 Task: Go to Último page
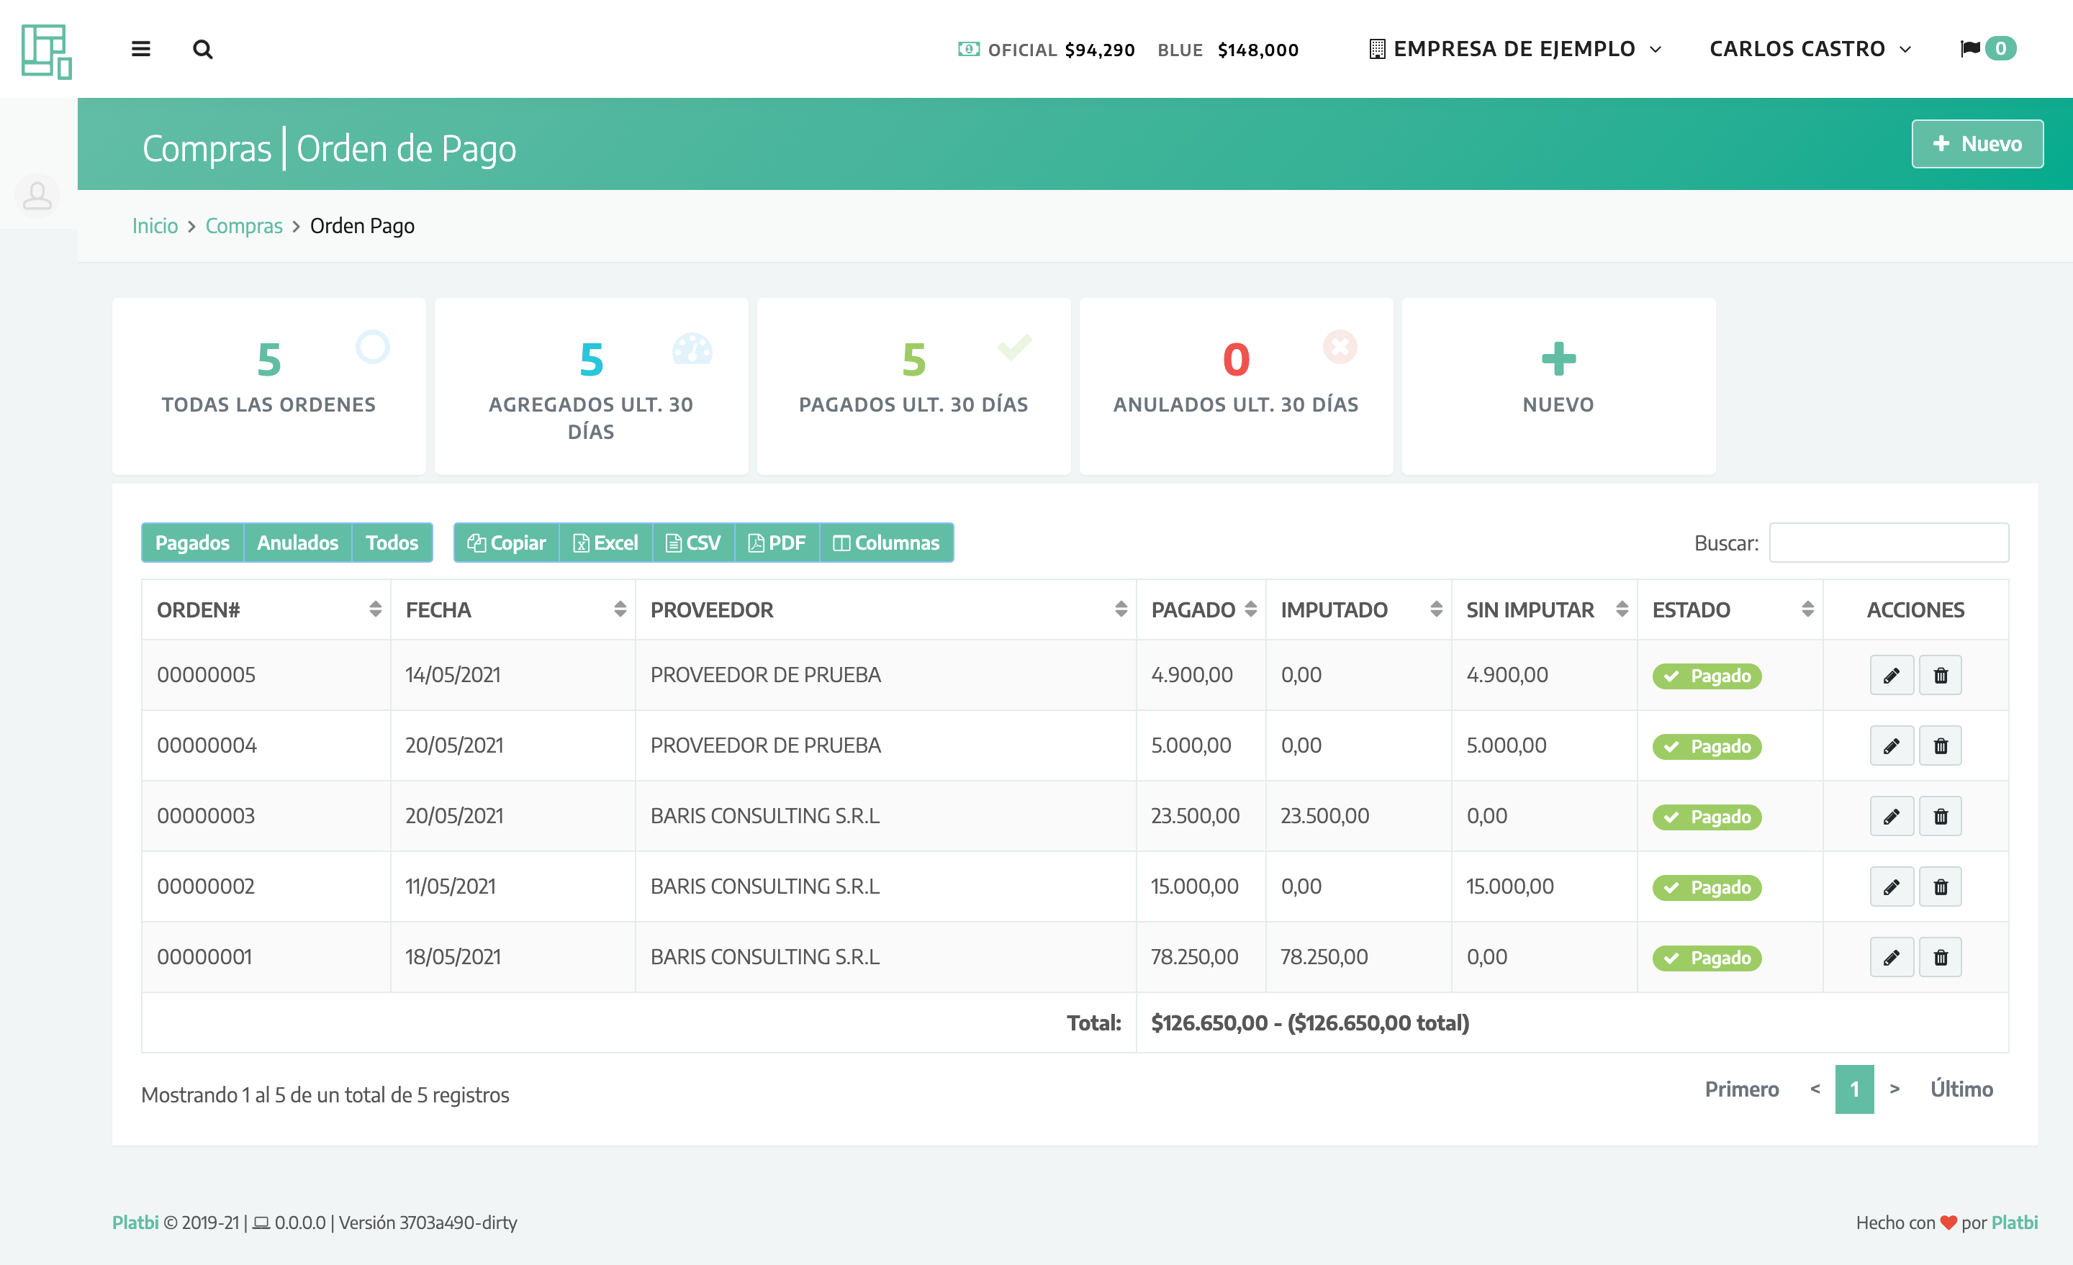point(1961,1090)
